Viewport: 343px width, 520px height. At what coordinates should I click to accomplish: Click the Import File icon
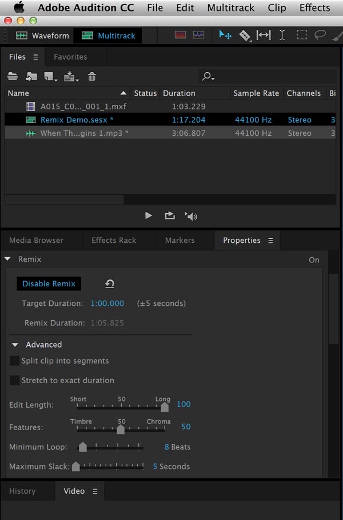[31, 77]
